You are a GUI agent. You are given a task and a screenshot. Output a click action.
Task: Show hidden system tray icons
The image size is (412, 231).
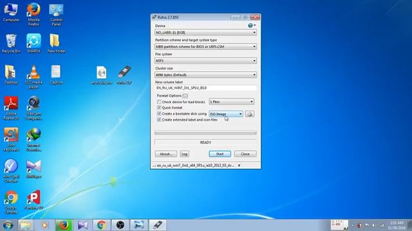[352, 225]
